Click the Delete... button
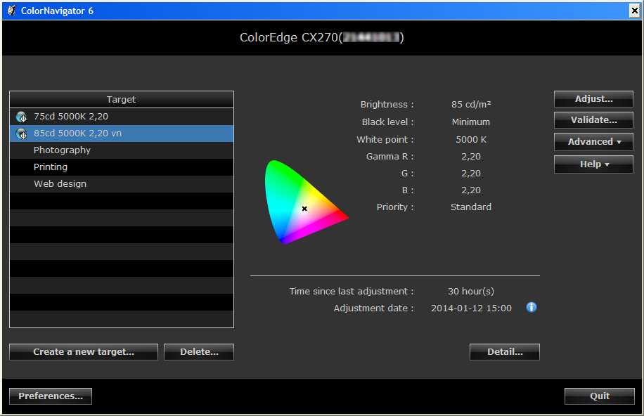Viewport: 644px width, 416px height. tap(199, 352)
